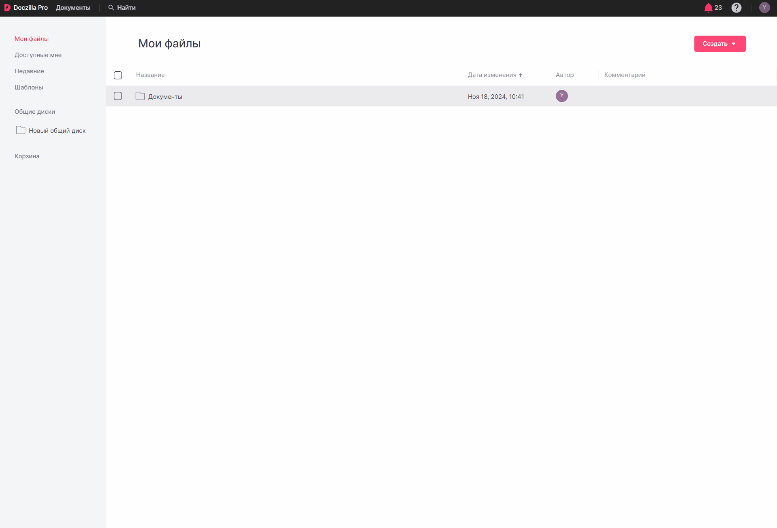Open the Корзина trash section
Viewport: 777px width, 528px height.
click(x=27, y=156)
